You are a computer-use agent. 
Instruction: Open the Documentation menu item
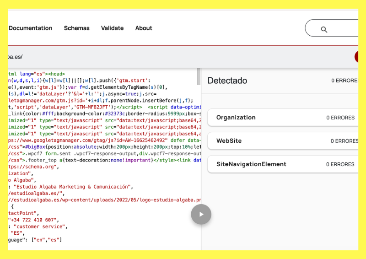click(x=30, y=28)
